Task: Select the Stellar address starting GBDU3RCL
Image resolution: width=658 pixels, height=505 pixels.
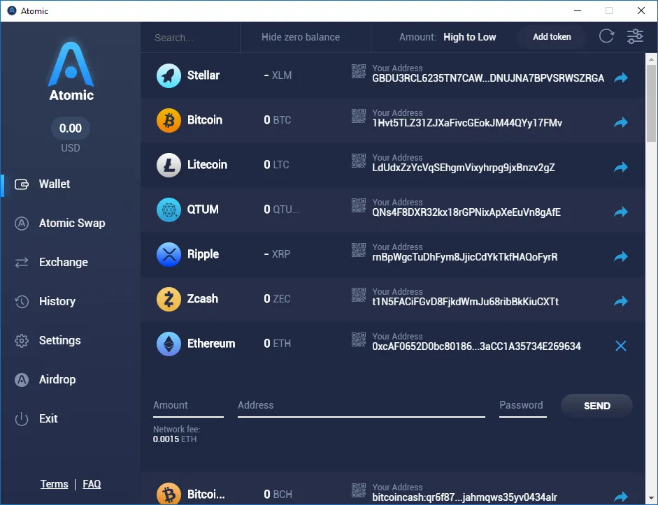Action: pos(488,78)
